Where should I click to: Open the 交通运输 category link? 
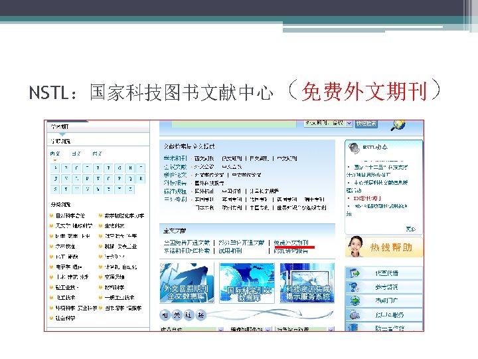pos(114,277)
